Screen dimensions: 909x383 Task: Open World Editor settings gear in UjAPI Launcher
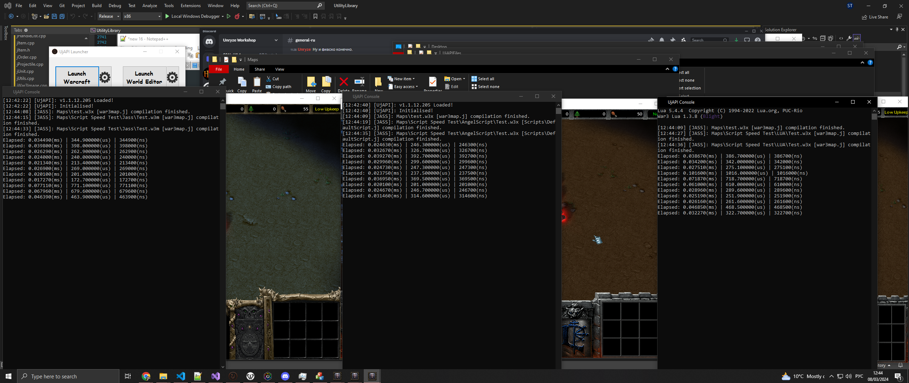pos(172,77)
